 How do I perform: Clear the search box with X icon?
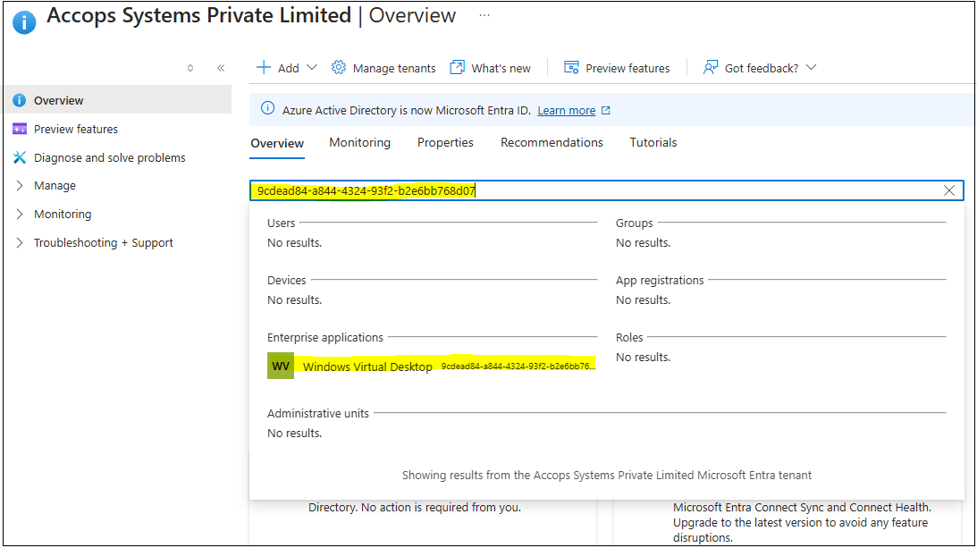[949, 190]
